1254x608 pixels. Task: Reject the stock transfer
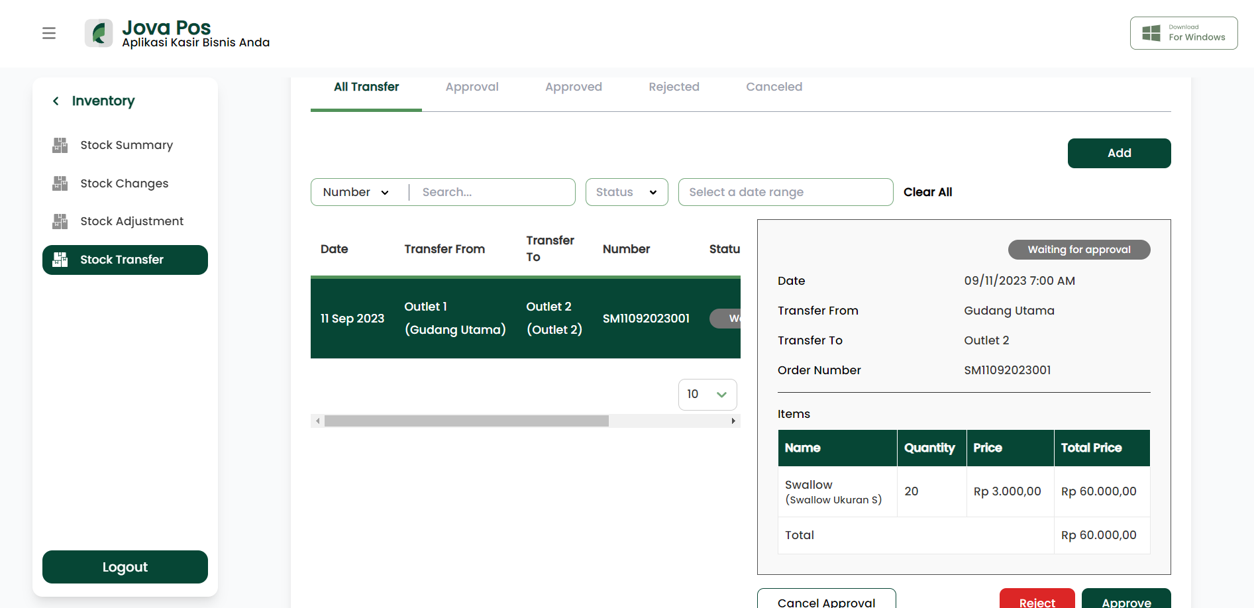point(1037,598)
